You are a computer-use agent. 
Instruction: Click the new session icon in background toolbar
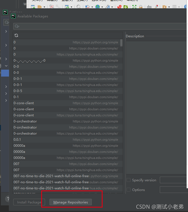click(x=33, y=7)
